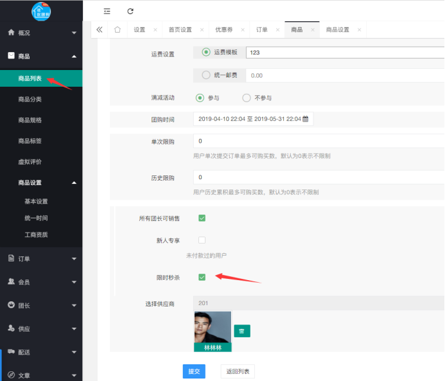Uncheck the 限时秒杀 checkbox
This screenshot has width=445, height=381.
pos(202,277)
